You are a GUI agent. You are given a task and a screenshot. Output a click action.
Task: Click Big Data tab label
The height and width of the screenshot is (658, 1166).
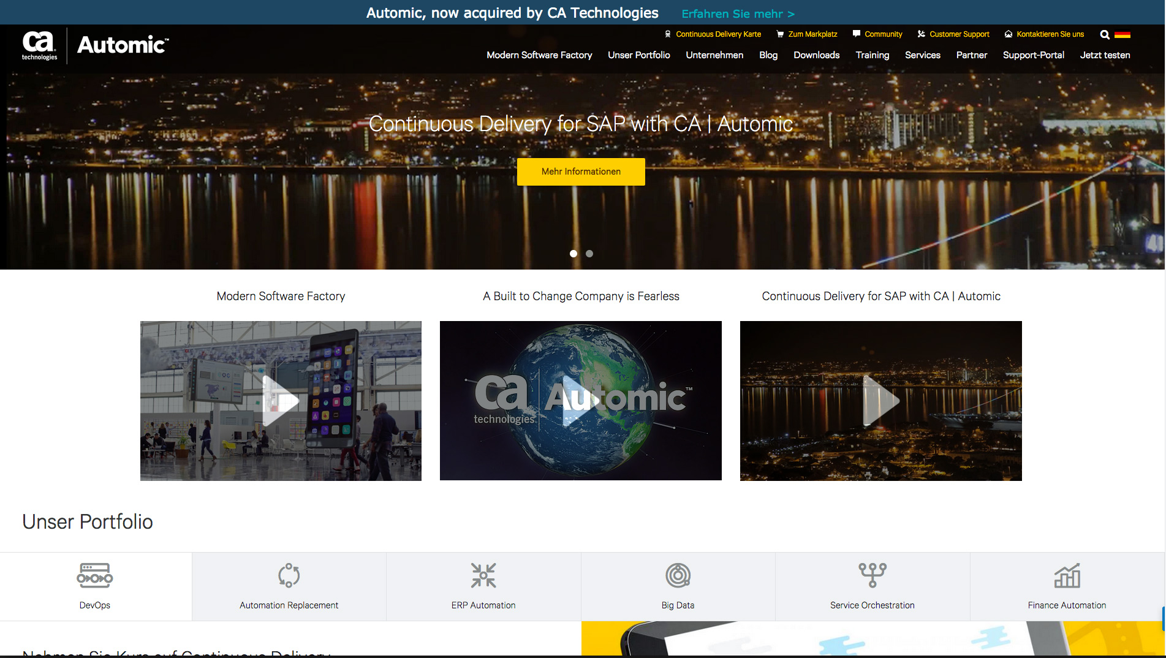click(678, 605)
